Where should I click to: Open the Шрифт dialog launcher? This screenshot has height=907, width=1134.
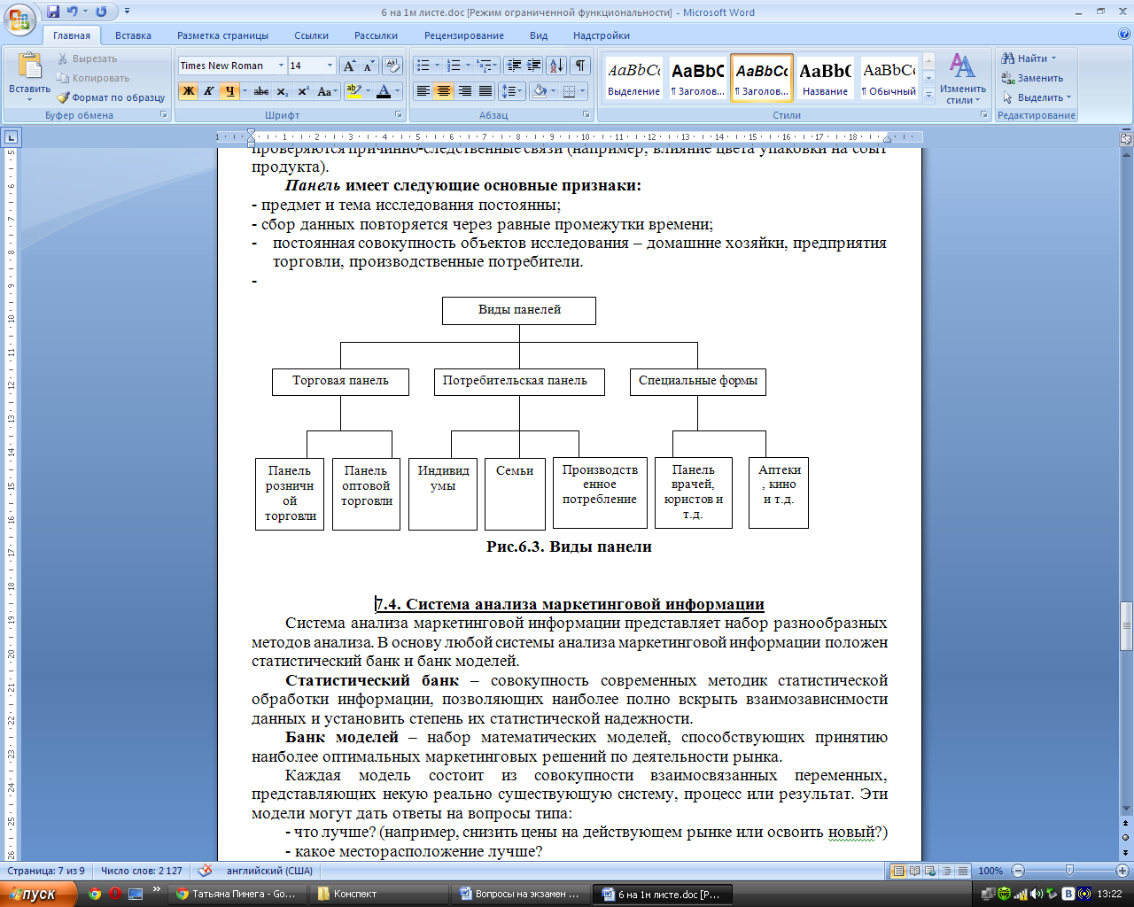tap(399, 115)
